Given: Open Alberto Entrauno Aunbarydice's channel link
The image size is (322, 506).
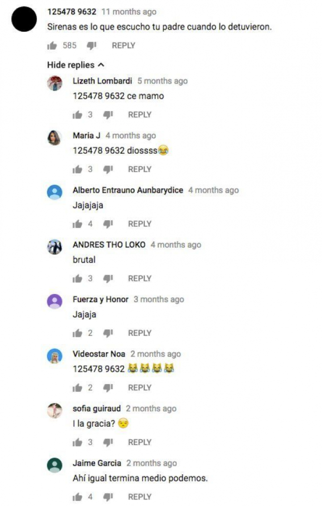Looking at the screenshot, I should 128,190.
